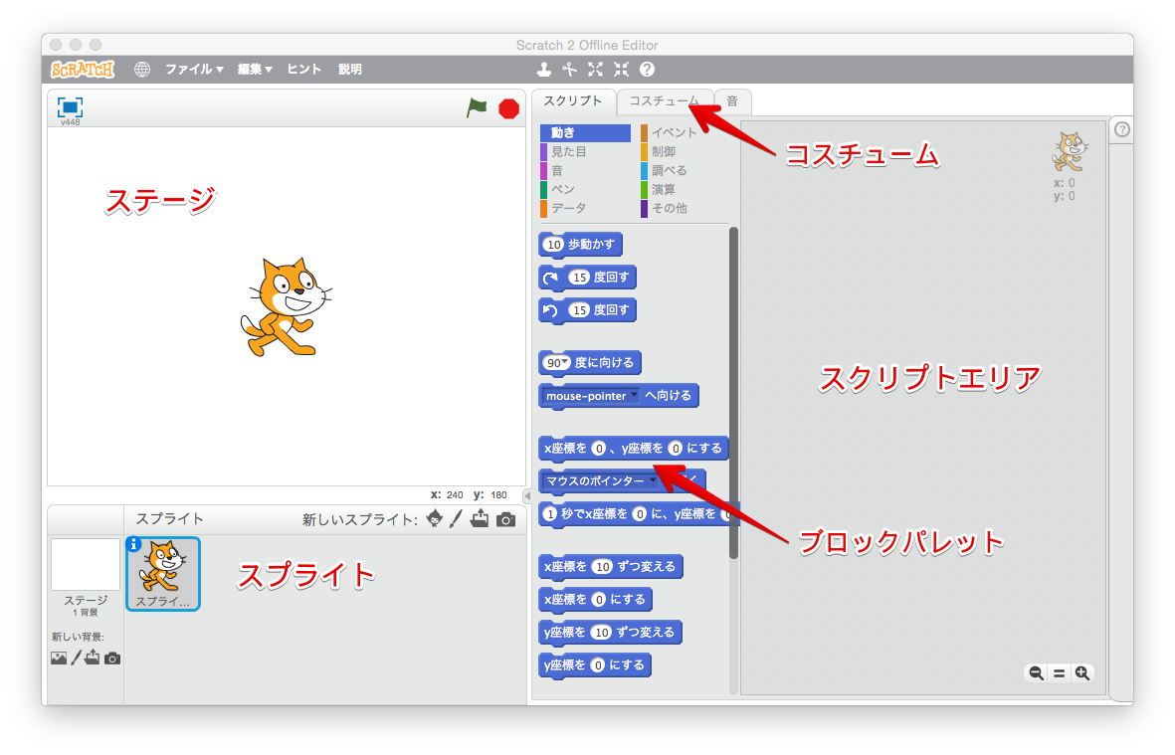
Task: Click 10 field in y座標を ずつ変える block
Action: coord(602,633)
